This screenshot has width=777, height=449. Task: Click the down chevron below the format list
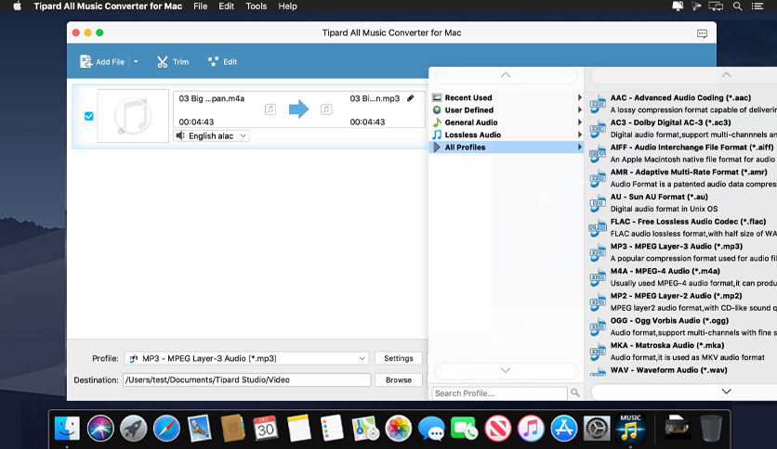click(x=726, y=391)
